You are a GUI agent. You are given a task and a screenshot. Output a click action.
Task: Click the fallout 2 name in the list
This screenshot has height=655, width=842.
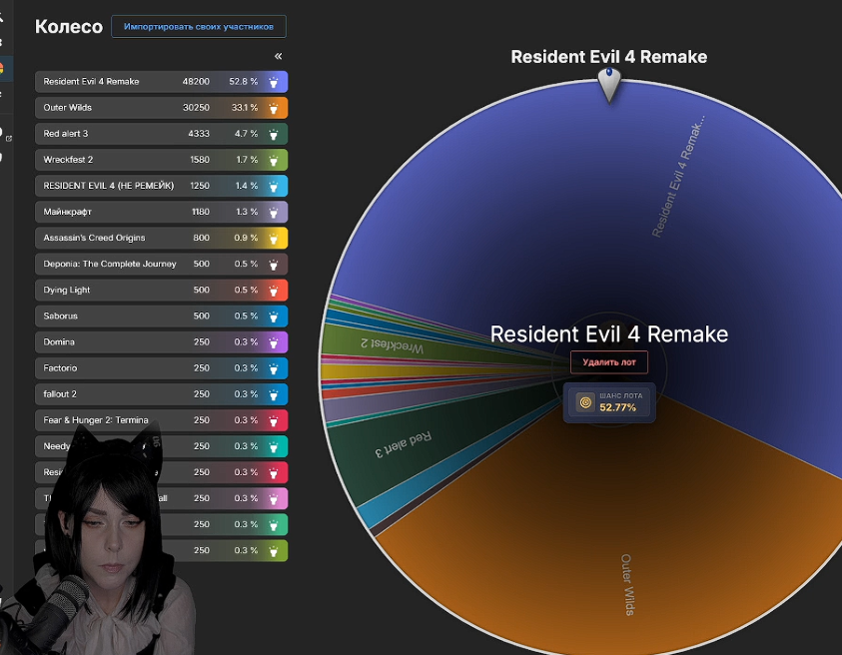coord(60,394)
